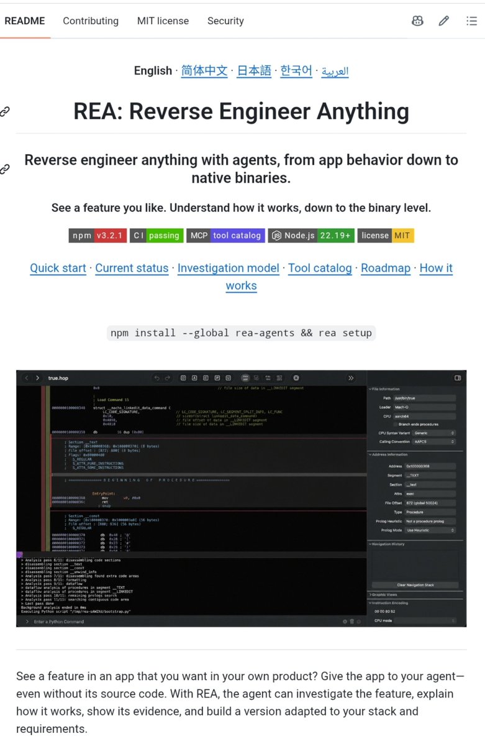Click the back arrow in the Hopper screenshot toolbar
This screenshot has width=485, height=746.
click(27, 378)
